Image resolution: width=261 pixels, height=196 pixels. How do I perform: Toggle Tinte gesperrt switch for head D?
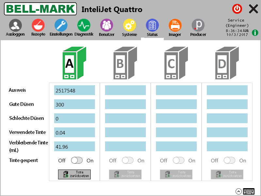pyautogui.click(x=230, y=160)
